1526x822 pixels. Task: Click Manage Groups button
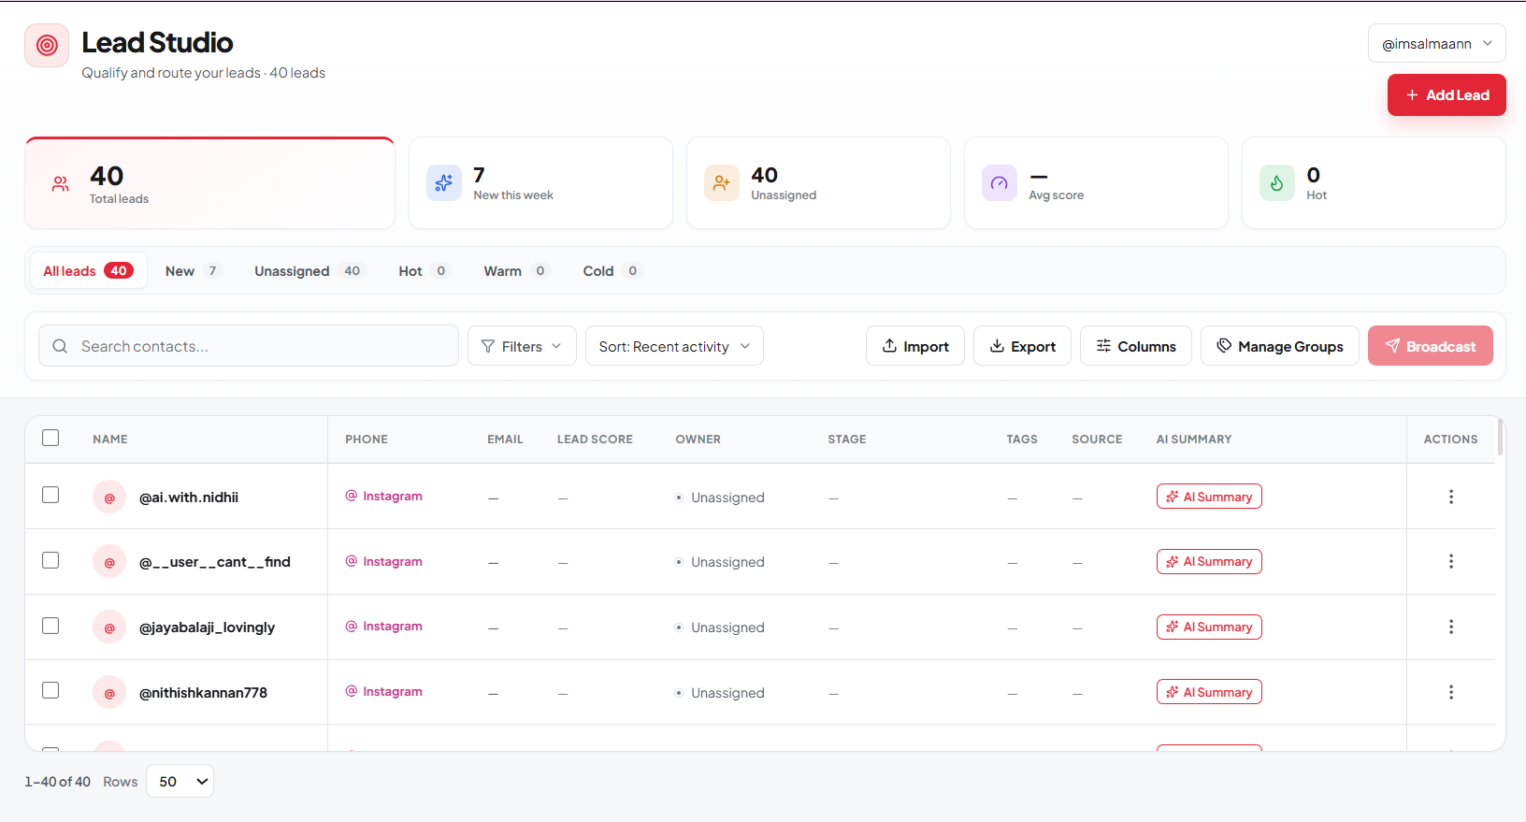point(1279,346)
